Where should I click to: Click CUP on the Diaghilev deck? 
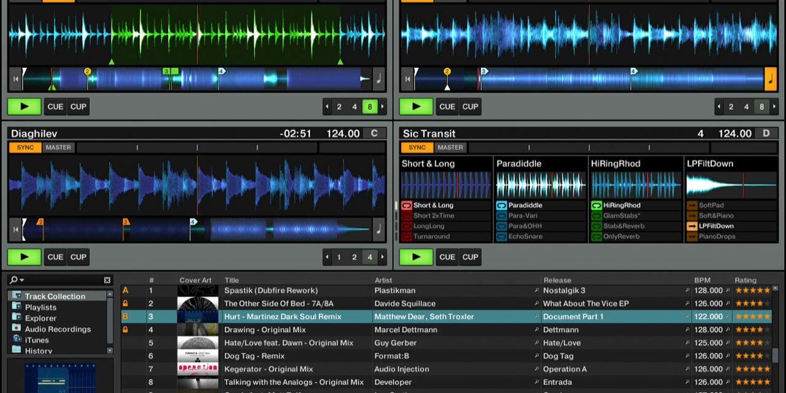coord(78,257)
